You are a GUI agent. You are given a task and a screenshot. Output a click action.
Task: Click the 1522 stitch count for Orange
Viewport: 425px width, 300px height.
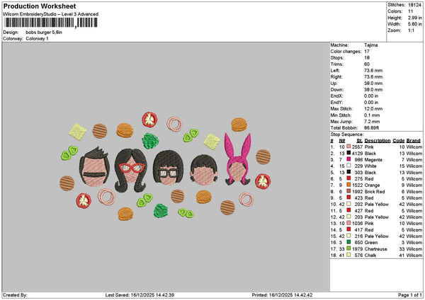[x=357, y=185]
